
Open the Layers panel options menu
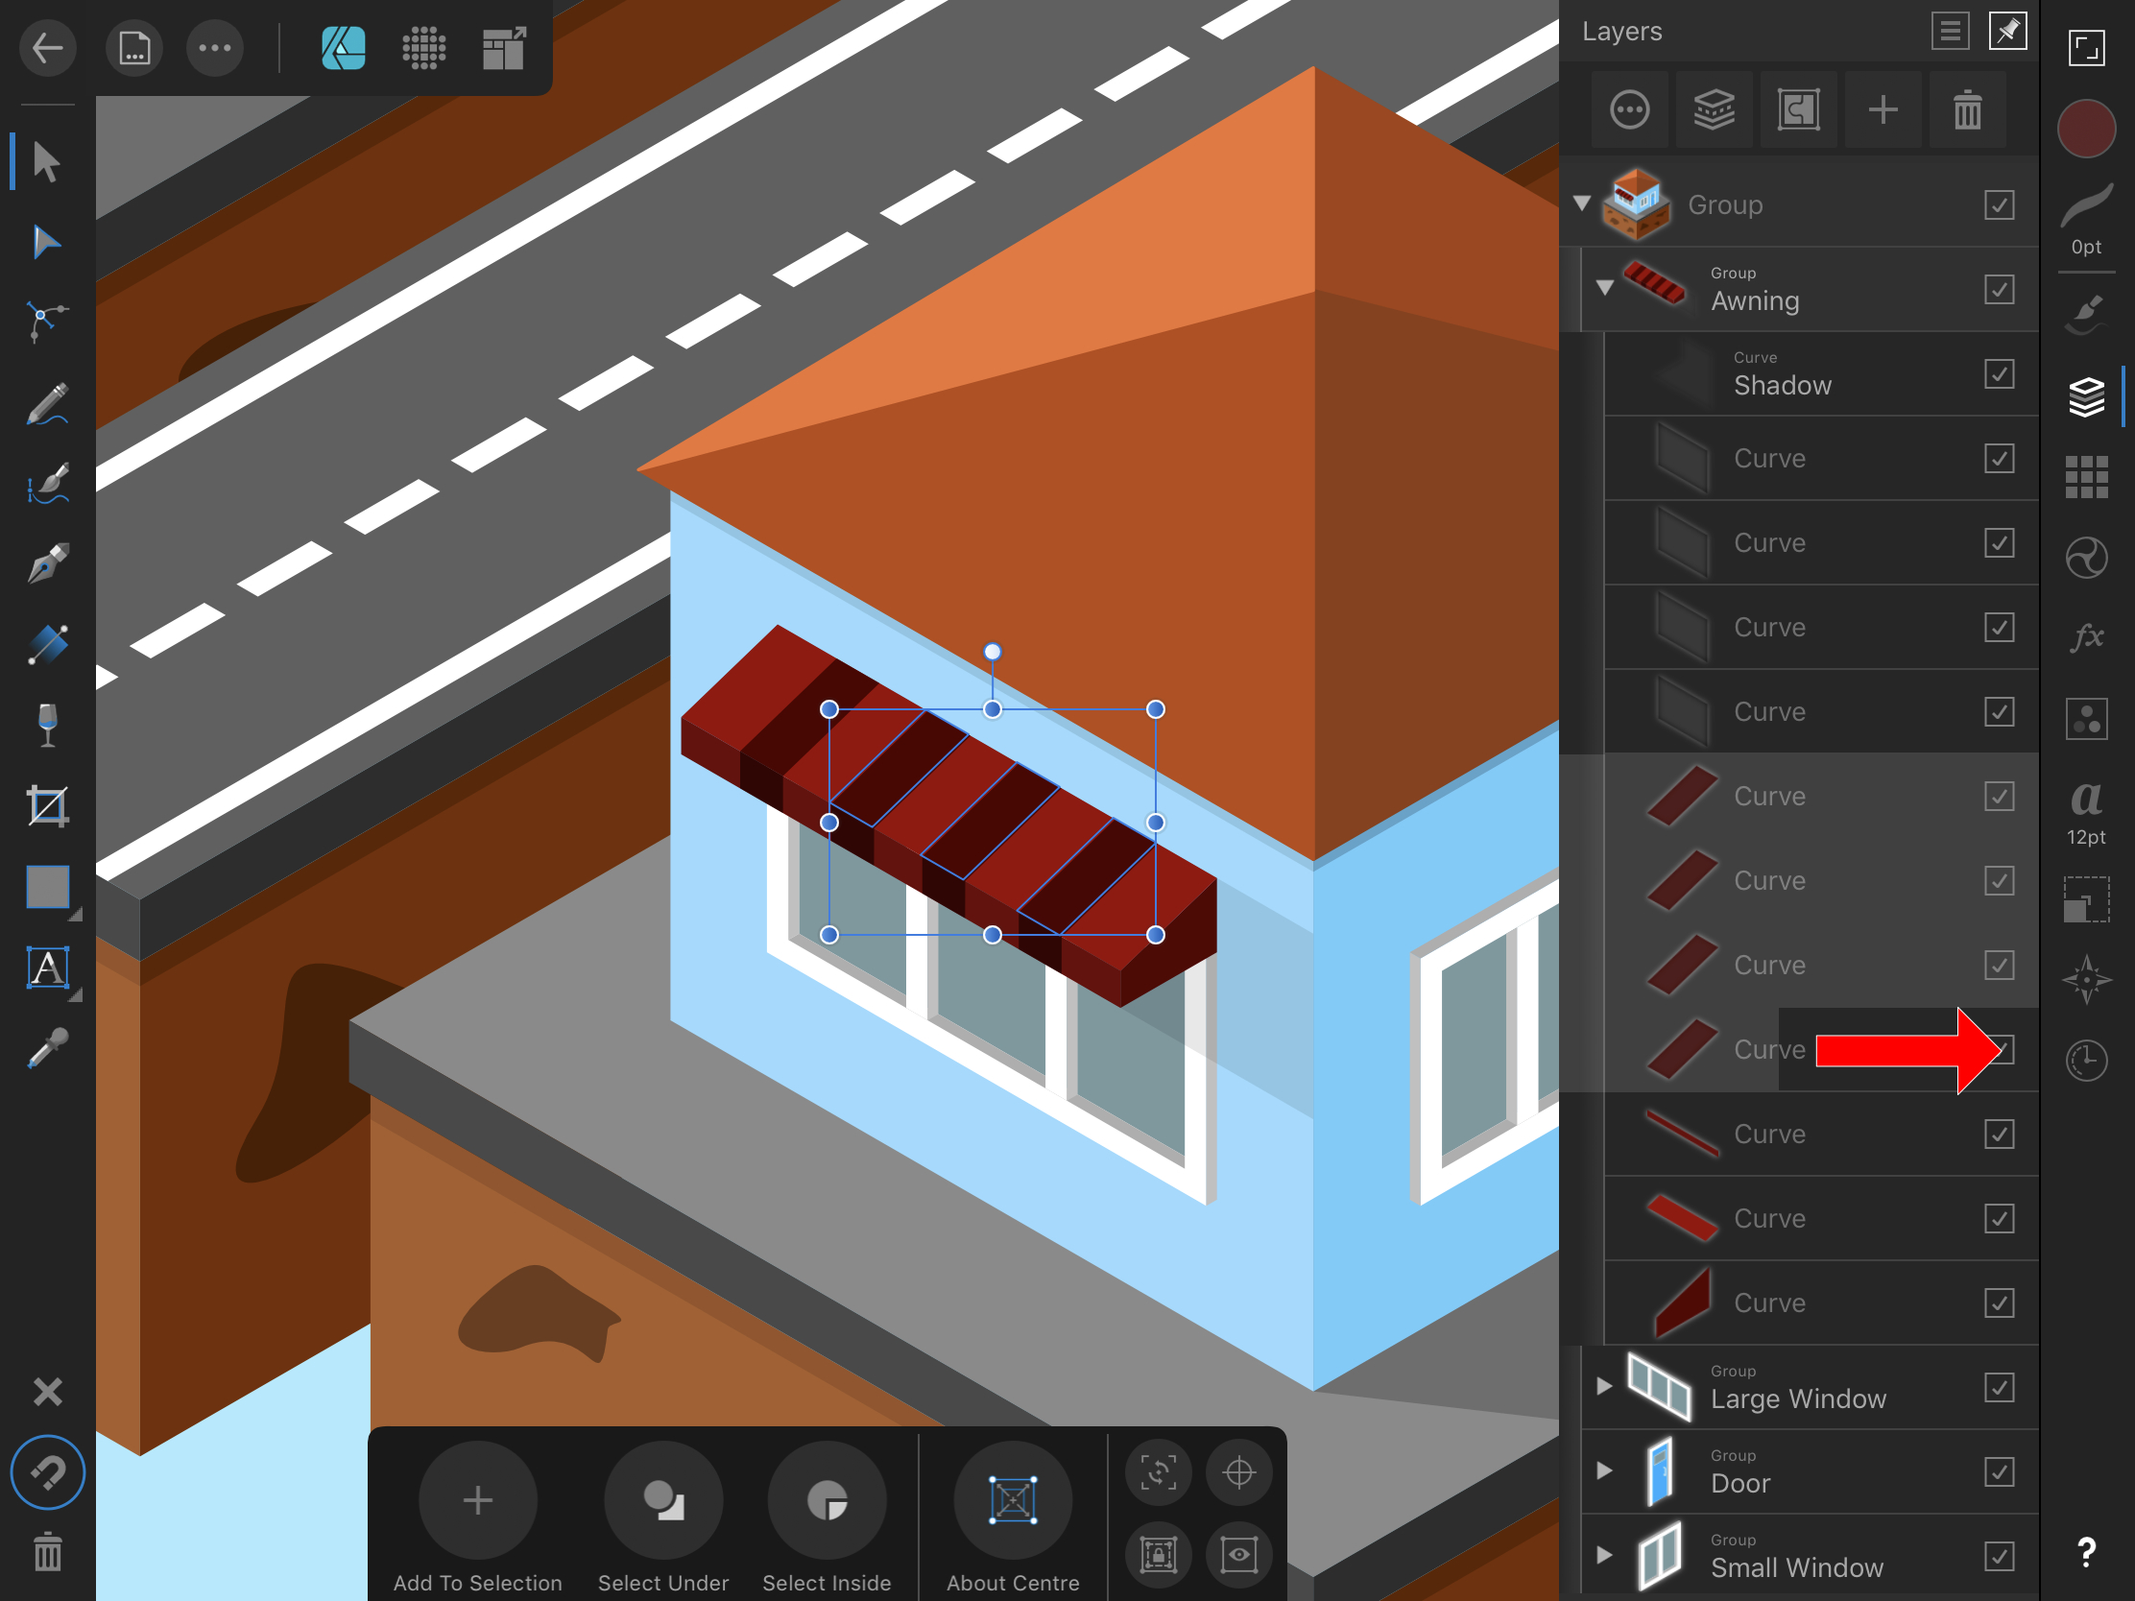pyautogui.click(x=1951, y=31)
